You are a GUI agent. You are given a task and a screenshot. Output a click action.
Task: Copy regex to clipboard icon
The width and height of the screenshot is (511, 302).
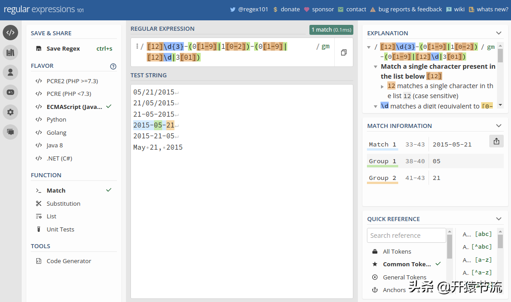[x=343, y=52]
